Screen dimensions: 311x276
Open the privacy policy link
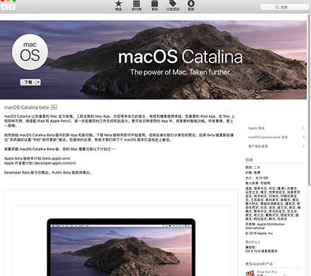276,146
